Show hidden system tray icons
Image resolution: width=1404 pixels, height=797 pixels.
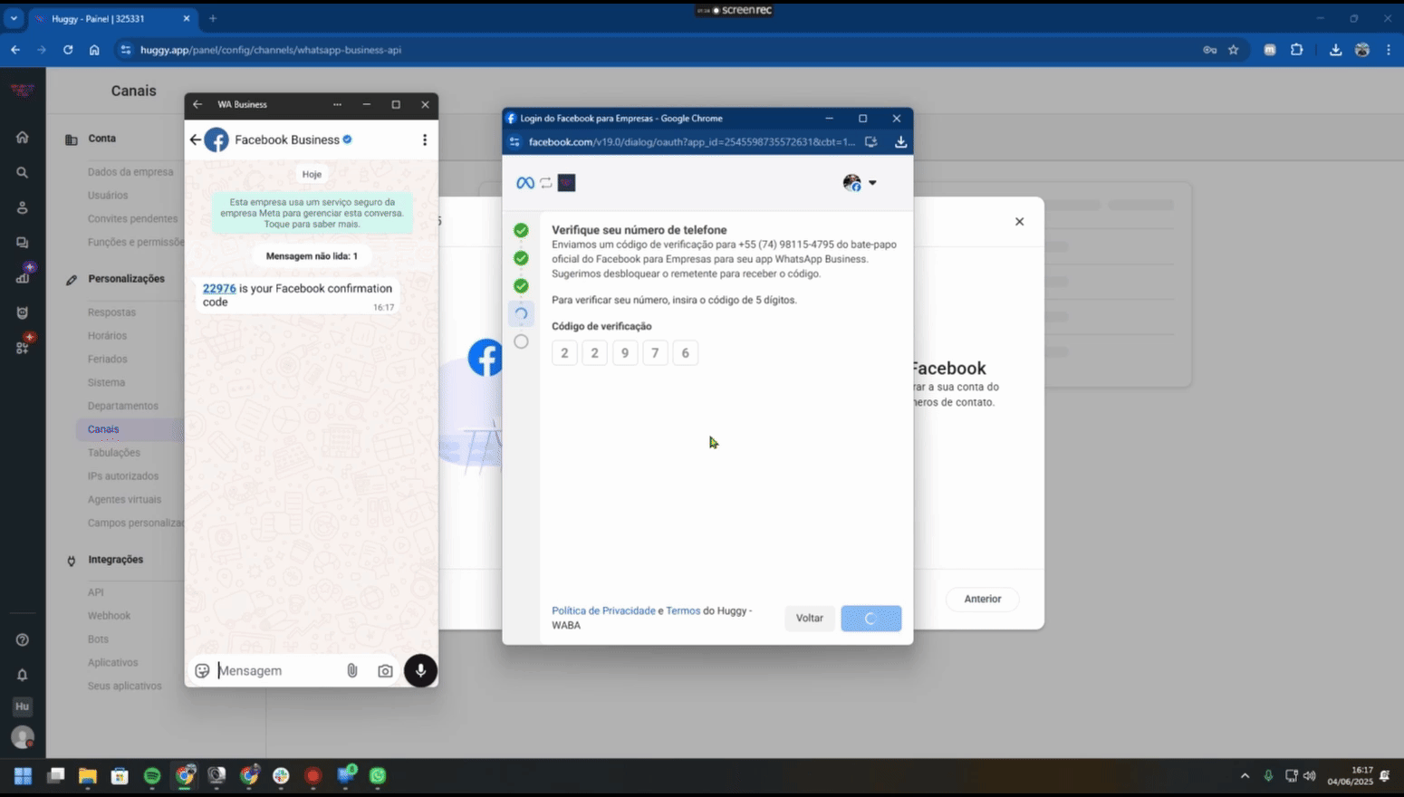click(1245, 776)
